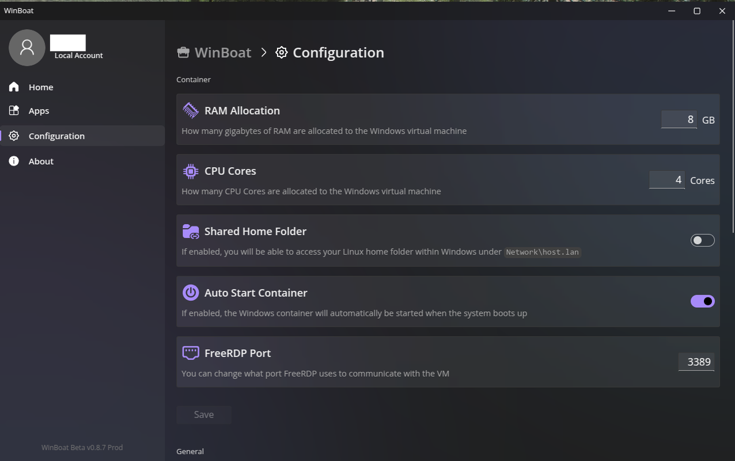Open the About page
Image resolution: width=735 pixels, height=461 pixels.
tap(41, 161)
